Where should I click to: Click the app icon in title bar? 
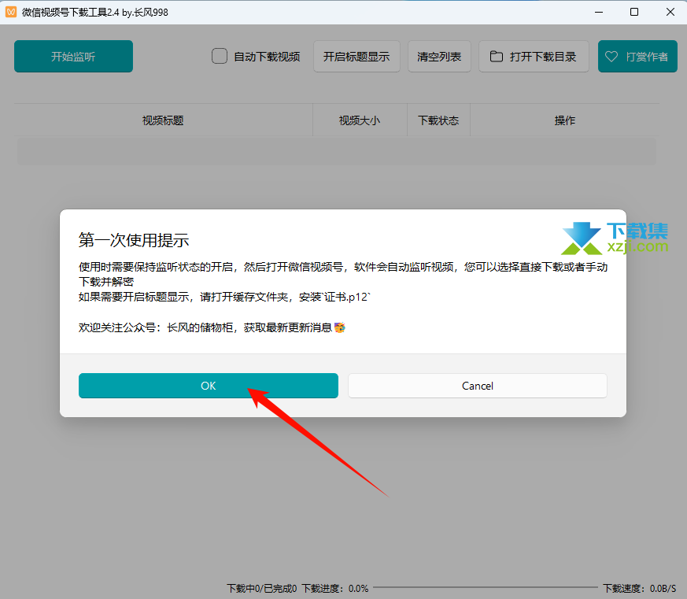(x=11, y=12)
